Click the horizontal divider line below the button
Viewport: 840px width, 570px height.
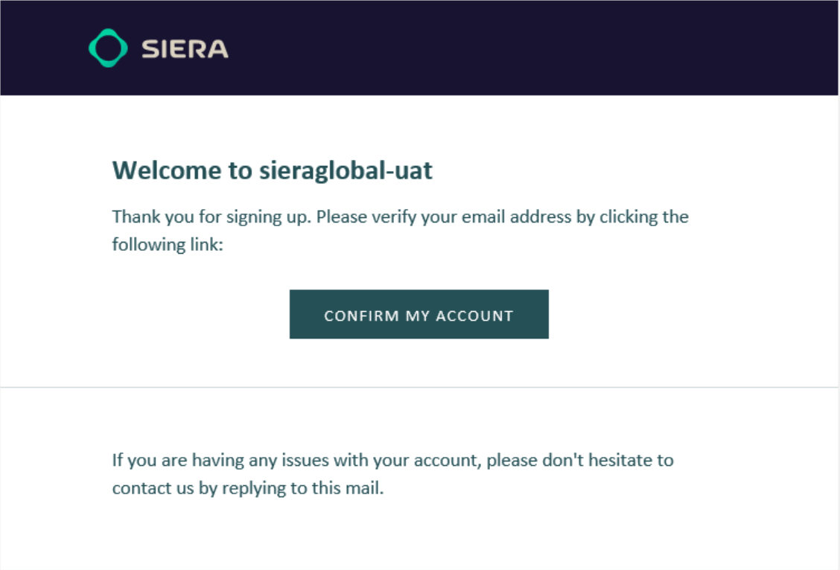(419, 387)
